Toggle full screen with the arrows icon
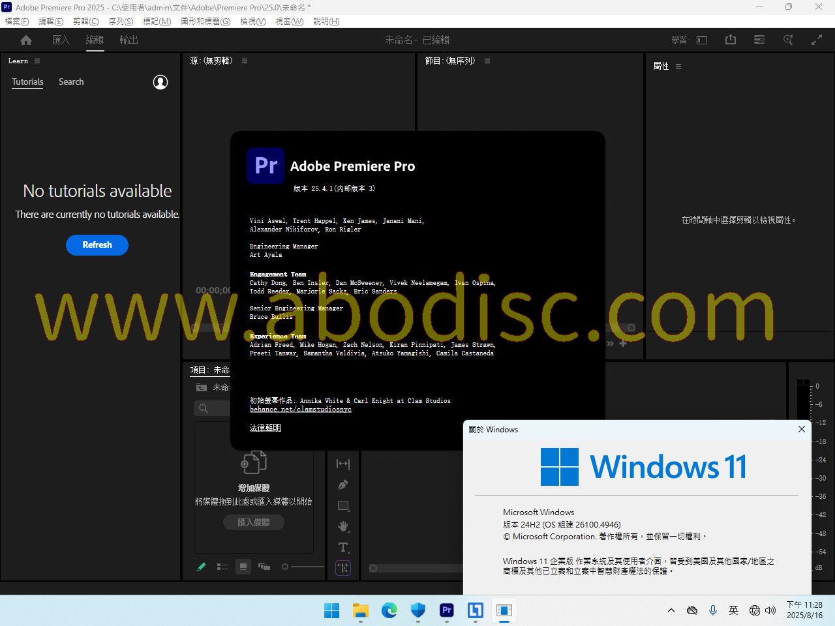The image size is (835, 626). [x=817, y=40]
